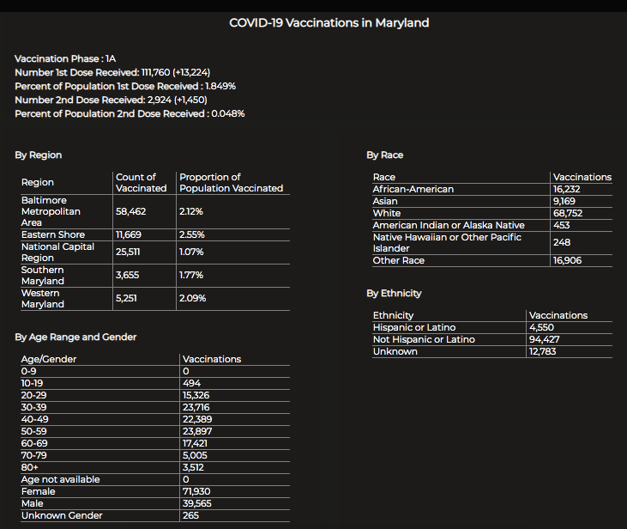627x529 pixels.
Task: Select the African-American race row
Action: coord(413,189)
